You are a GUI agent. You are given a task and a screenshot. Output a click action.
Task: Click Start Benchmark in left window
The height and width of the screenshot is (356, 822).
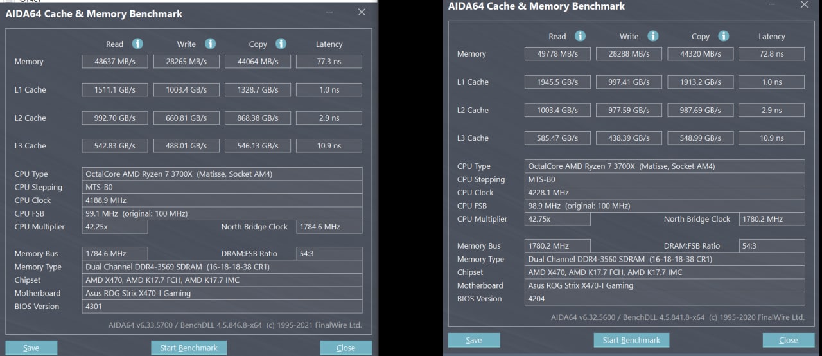click(189, 348)
